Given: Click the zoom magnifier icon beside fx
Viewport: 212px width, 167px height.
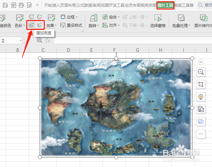Looking at the screenshot, I should 39,40.
